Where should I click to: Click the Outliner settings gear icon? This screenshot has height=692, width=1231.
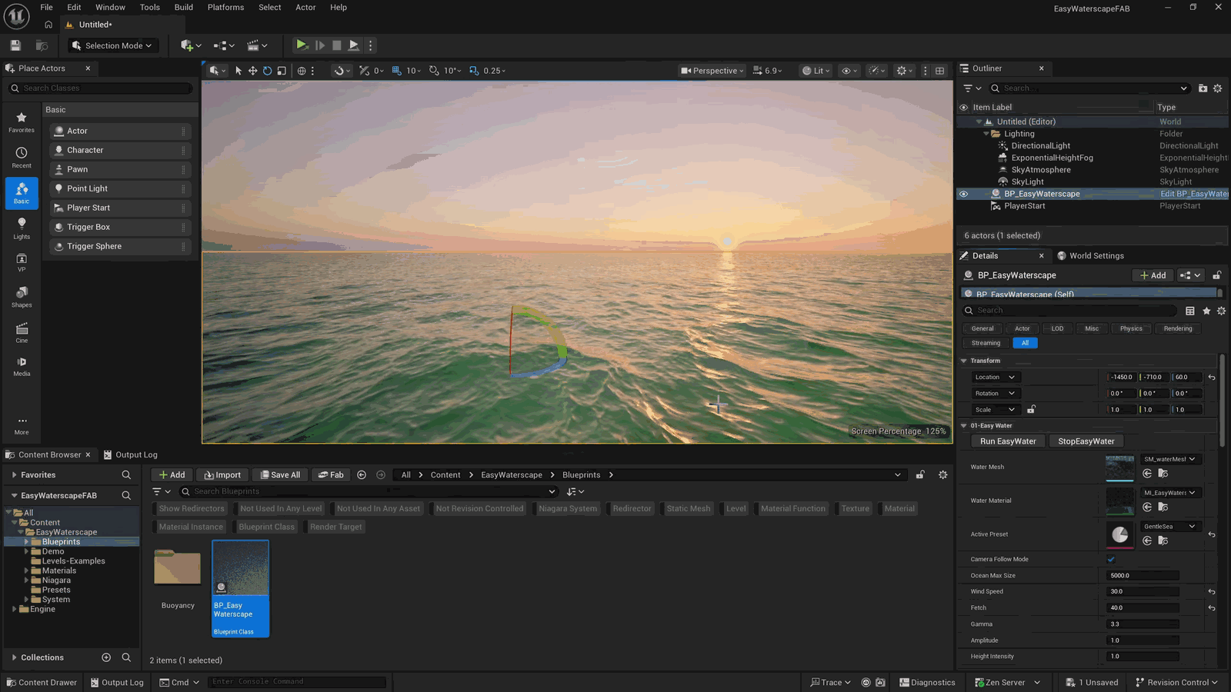pos(1217,88)
